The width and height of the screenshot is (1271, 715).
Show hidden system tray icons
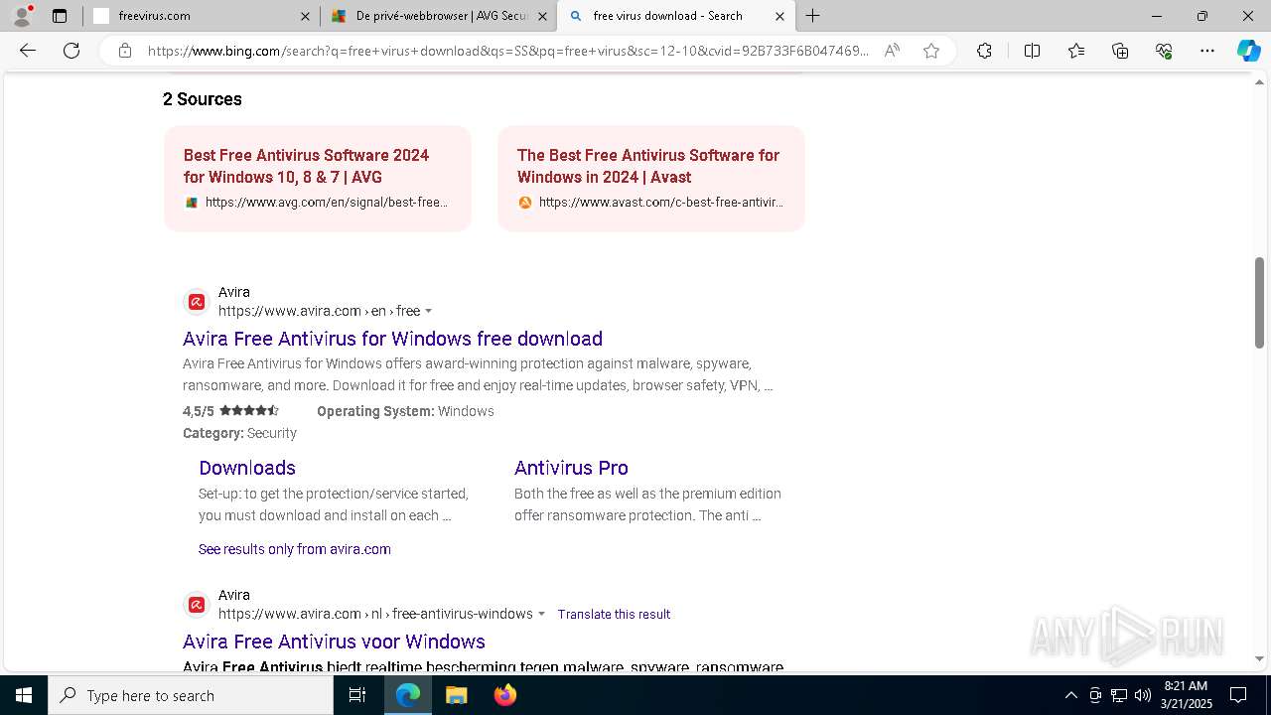[x=1070, y=695]
